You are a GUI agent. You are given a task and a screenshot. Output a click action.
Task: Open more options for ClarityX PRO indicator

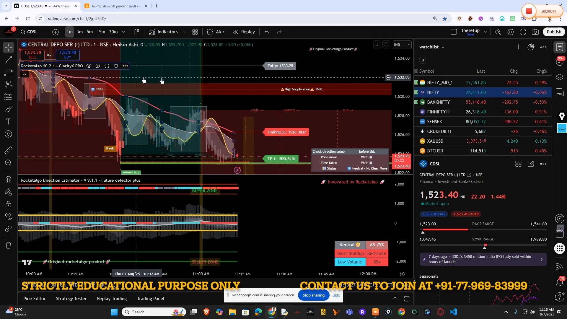(x=125, y=66)
